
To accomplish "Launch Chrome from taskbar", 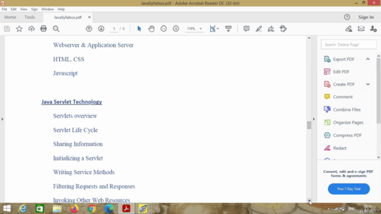I will tap(92, 209).
